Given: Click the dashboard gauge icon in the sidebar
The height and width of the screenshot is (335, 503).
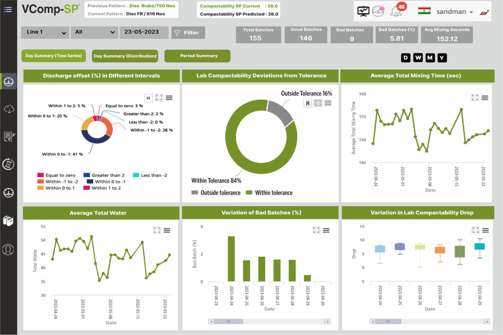Looking at the screenshot, I should [x=8, y=81].
